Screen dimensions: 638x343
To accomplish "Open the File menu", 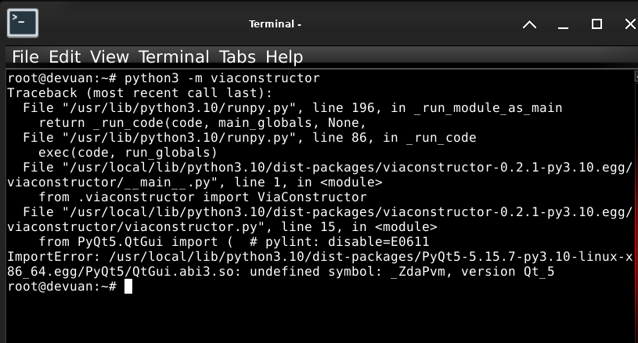I will [x=25, y=57].
